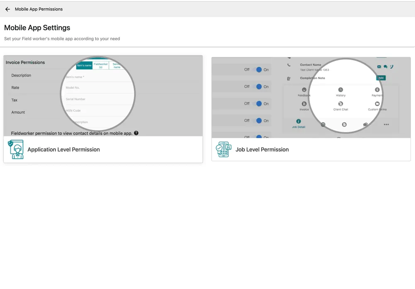Select the "Fieldworker (s)" tab in the preview

tap(100, 66)
